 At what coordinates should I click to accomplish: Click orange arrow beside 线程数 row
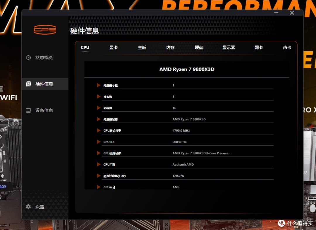click(x=99, y=108)
